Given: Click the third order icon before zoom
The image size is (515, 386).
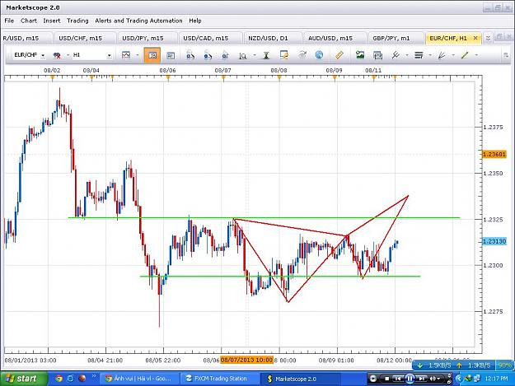Looking at the screenshot, I should tap(225, 55).
